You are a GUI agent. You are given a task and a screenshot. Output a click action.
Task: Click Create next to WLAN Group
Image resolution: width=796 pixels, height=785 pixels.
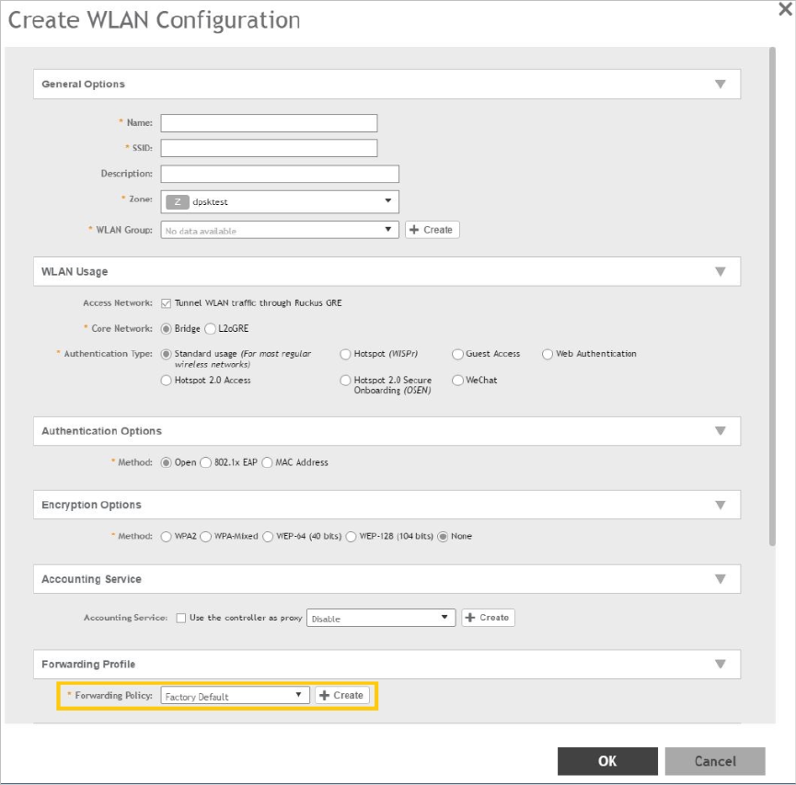[432, 230]
